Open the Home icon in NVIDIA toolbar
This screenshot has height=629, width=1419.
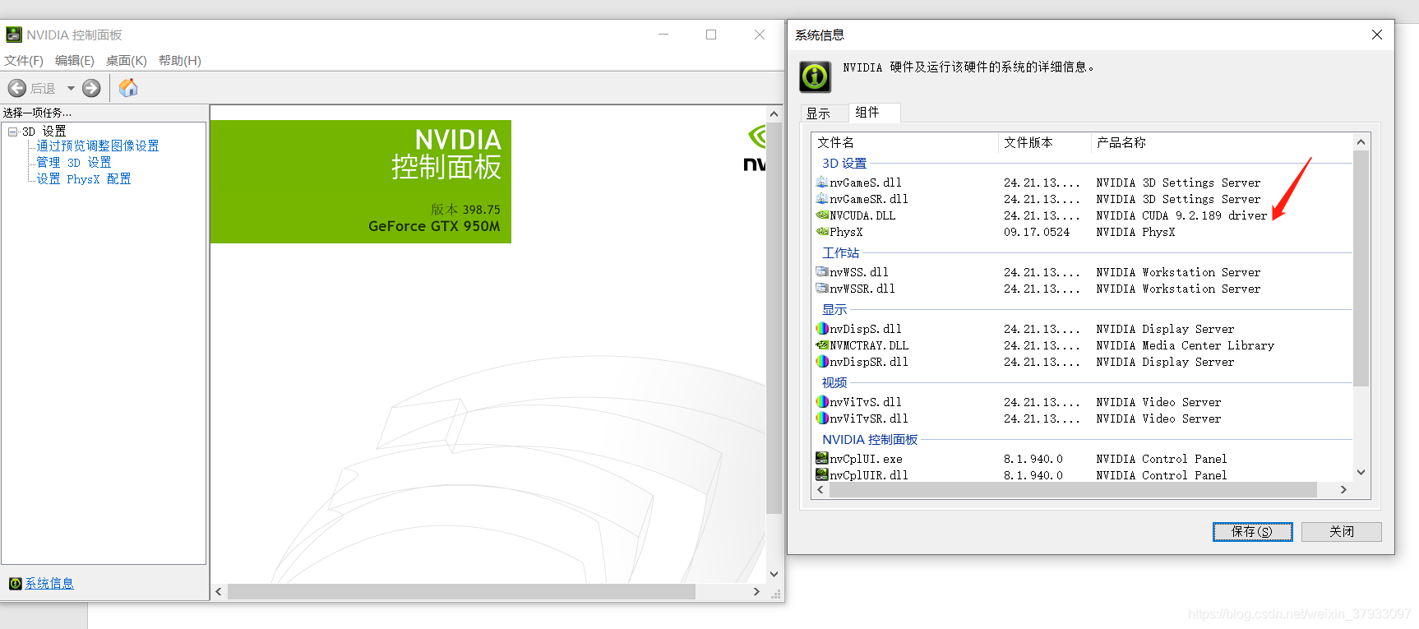(128, 88)
